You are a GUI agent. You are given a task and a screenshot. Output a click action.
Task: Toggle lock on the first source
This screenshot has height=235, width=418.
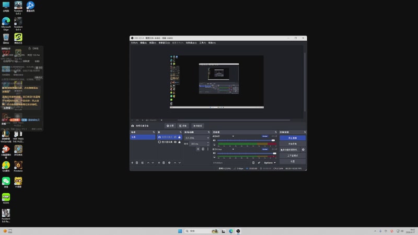point(179,137)
